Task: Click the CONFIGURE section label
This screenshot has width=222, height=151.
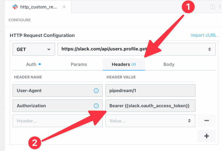Action: tap(20, 20)
